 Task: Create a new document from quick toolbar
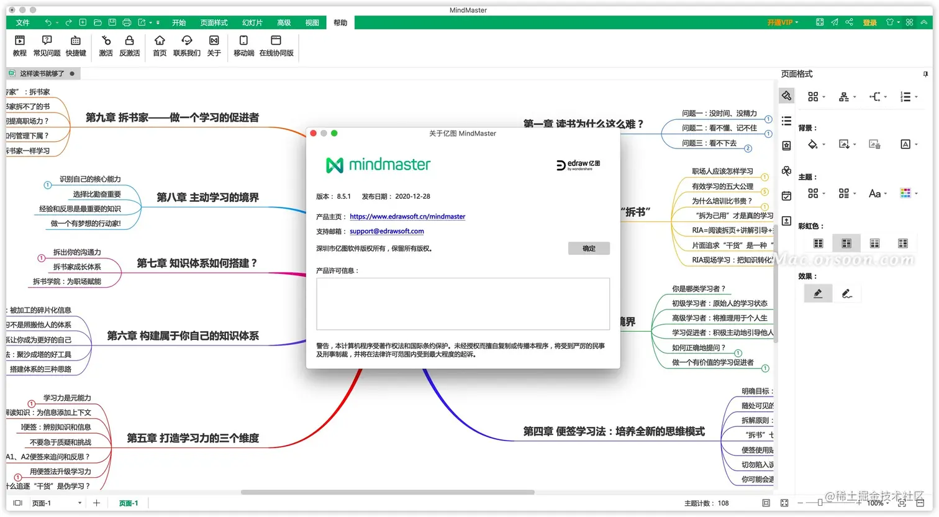(83, 22)
